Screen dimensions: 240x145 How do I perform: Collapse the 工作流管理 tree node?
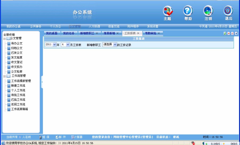(5, 76)
